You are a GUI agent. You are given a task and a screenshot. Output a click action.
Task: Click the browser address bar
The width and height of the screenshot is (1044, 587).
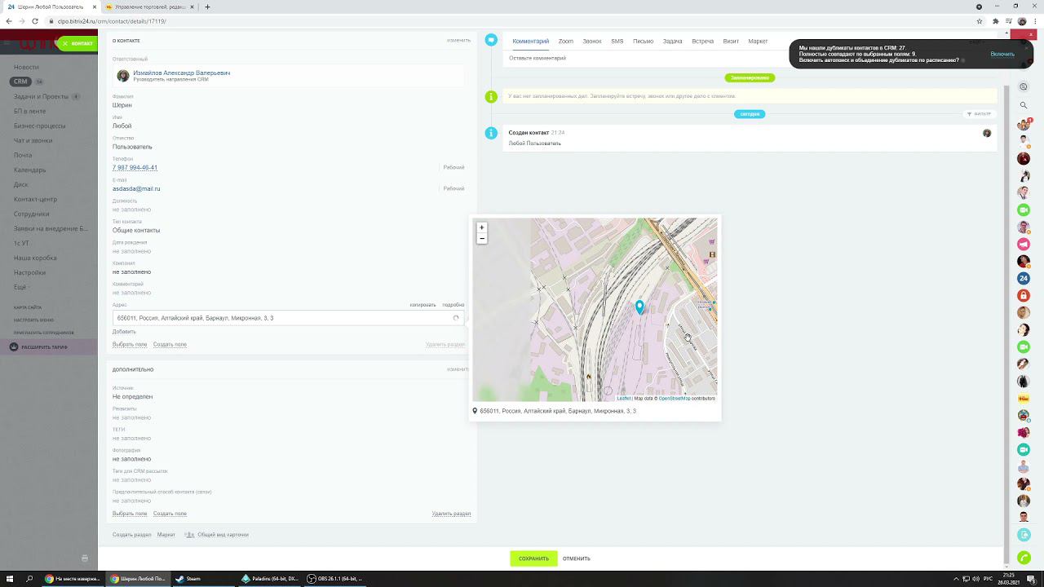(506, 21)
